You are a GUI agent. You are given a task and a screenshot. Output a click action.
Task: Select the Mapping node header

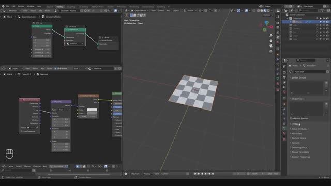[61, 102]
